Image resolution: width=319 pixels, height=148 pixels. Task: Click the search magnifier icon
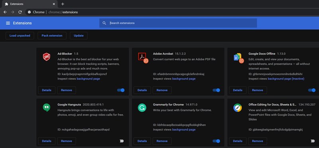104,23
